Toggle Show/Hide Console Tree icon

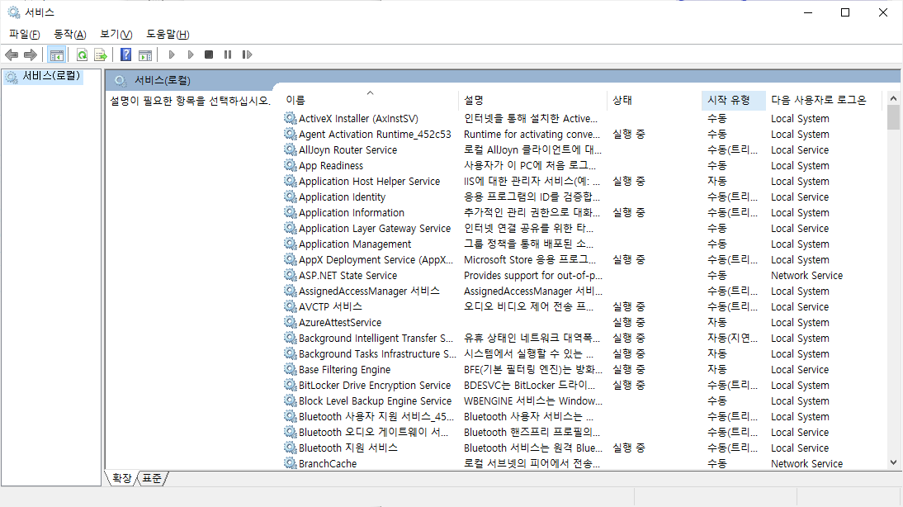click(56, 54)
